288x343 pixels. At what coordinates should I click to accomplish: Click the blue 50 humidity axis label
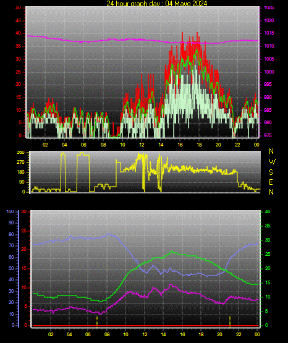11,268
